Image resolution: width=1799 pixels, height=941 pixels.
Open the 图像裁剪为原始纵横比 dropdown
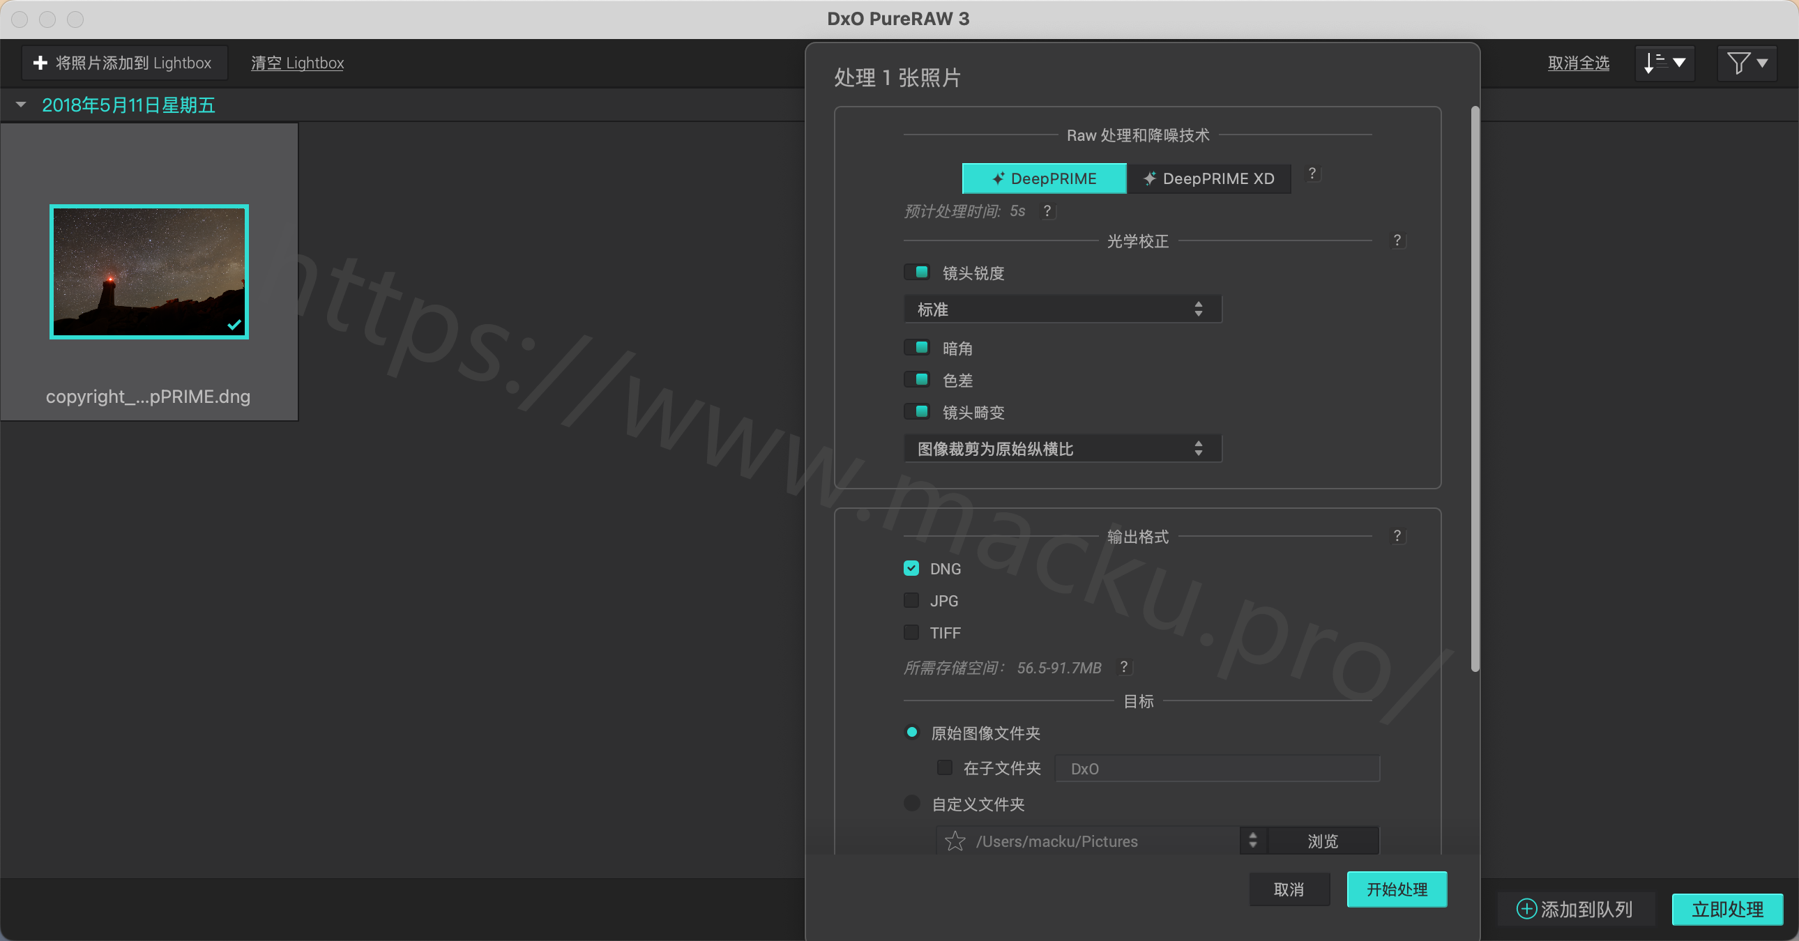pos(1063,448)
